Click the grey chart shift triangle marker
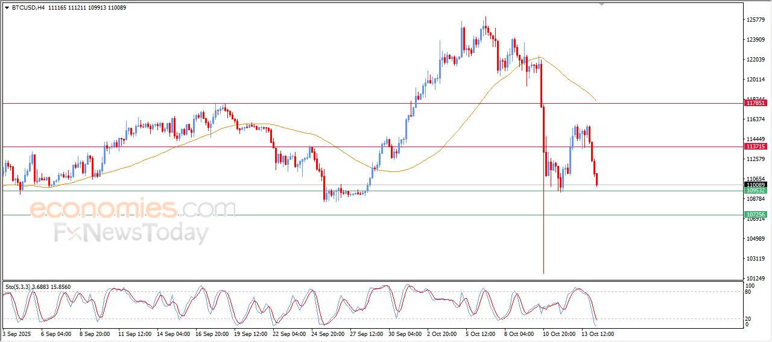 tap(601, 5)
